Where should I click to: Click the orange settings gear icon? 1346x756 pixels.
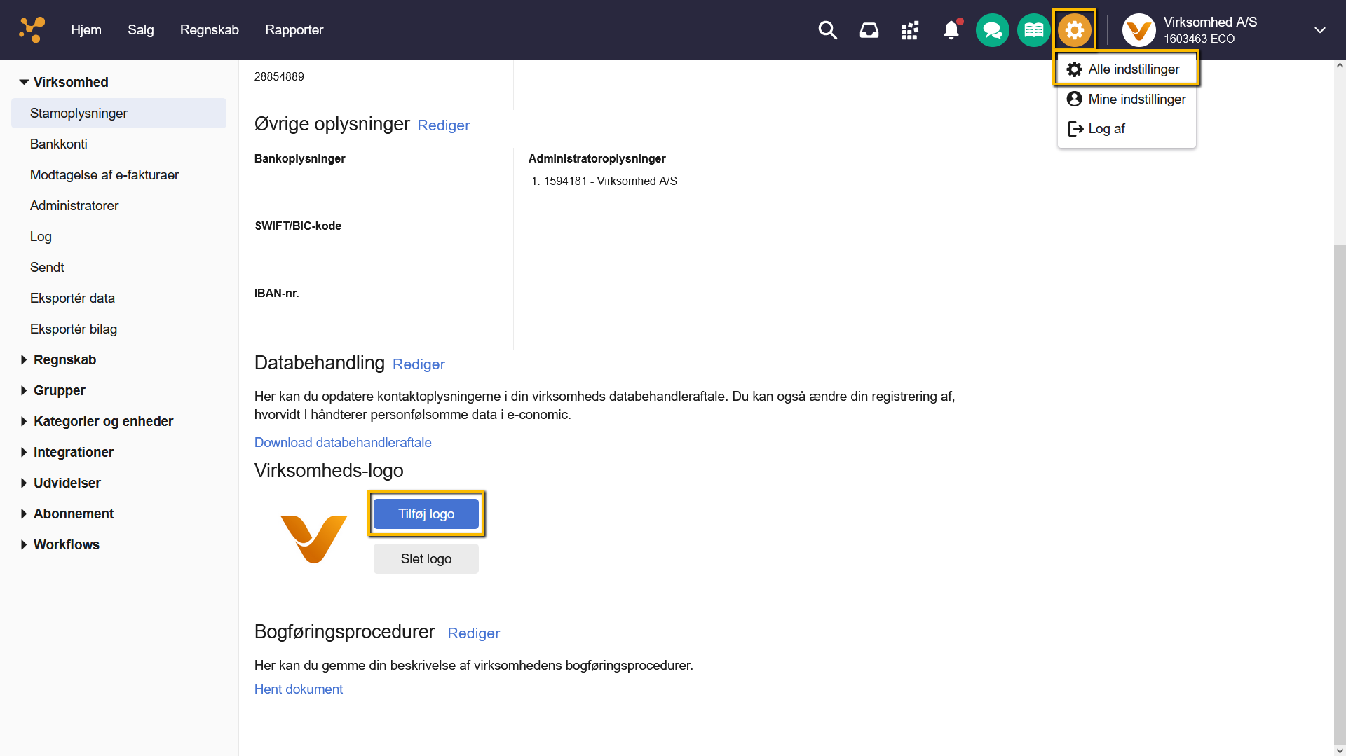[1074, 29]
